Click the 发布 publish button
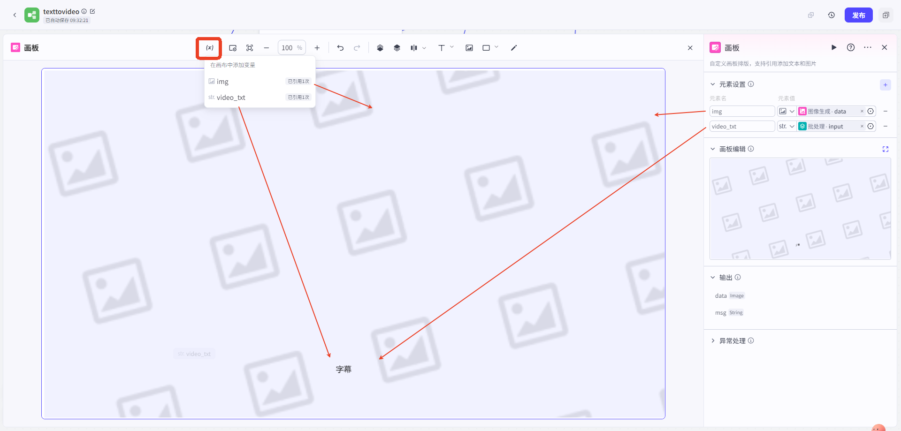This screenshot has width=901, height=431. click(858, 15)
